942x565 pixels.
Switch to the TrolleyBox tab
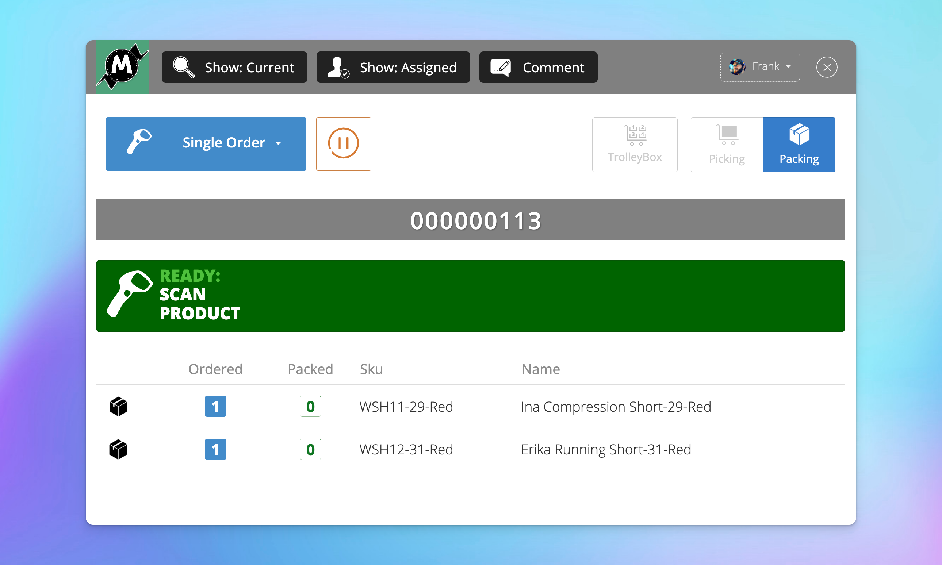[635, 145]
